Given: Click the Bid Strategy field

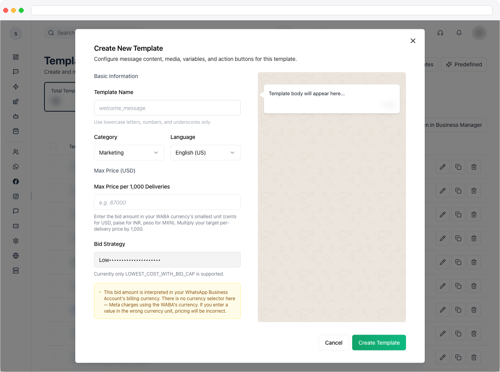Looking at the screenshot, I should pyautogui.click(x=167, y=260).
